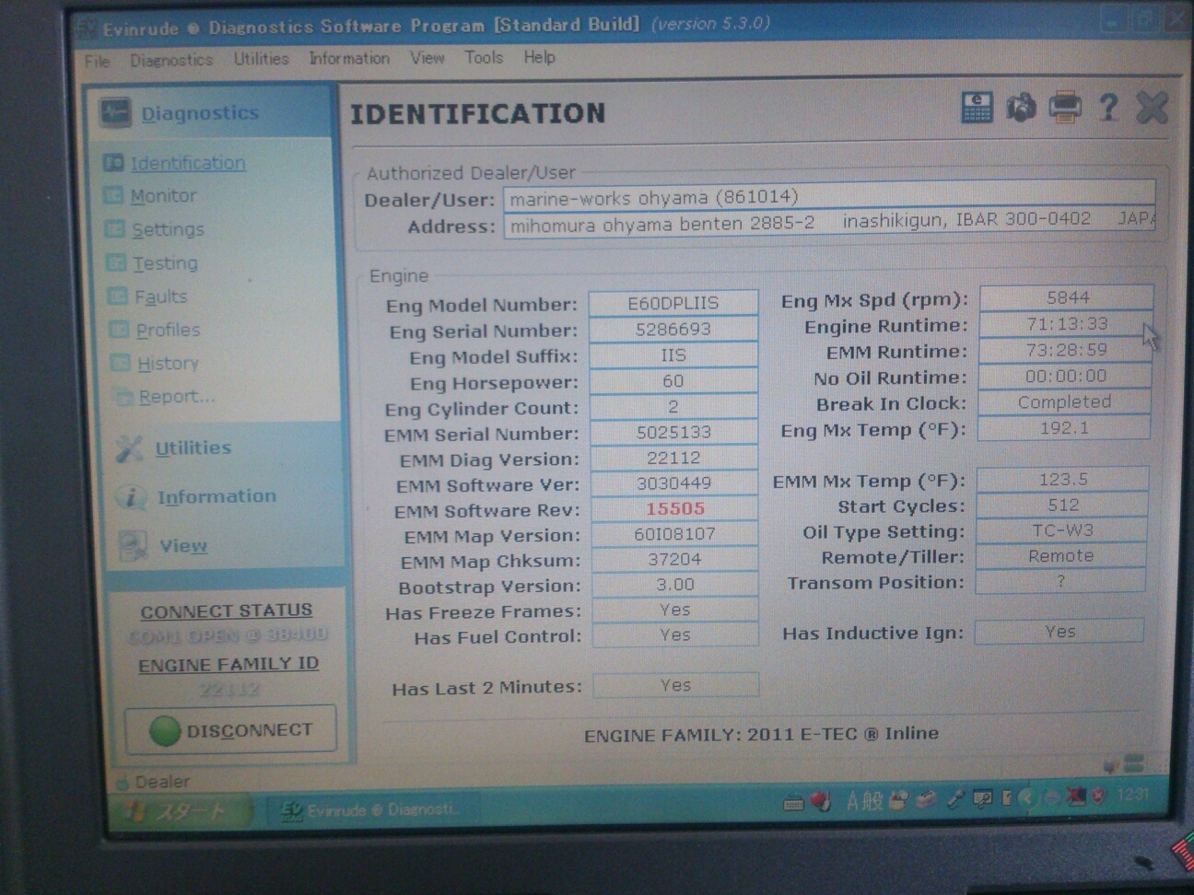Click the Diagnostics section heading in sidebar
The image size is (1194, 895).
click(200, 113)
